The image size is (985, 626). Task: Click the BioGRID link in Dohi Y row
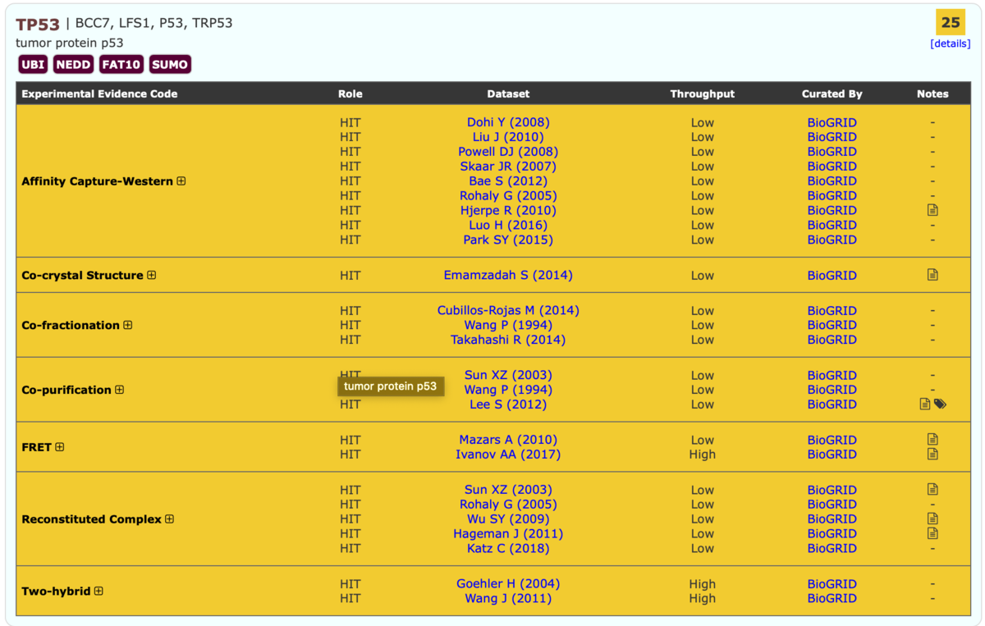(832, 122)
